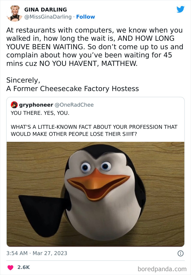The width and height of the screenshot is (191, 275).
Task: Click the 3:54 AM · Mar 27, 2023 timestamp
Action: [37, 253]
